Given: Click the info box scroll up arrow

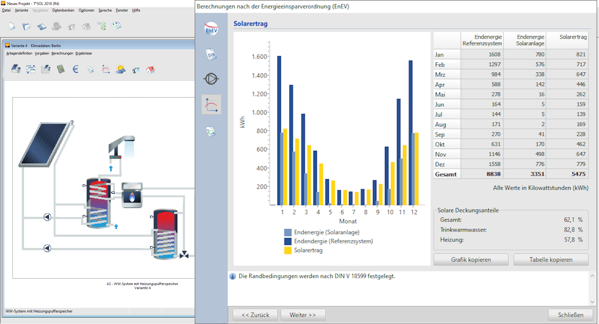Looking at the screenshot, I should pyautogui.click(x=592, y=276).
